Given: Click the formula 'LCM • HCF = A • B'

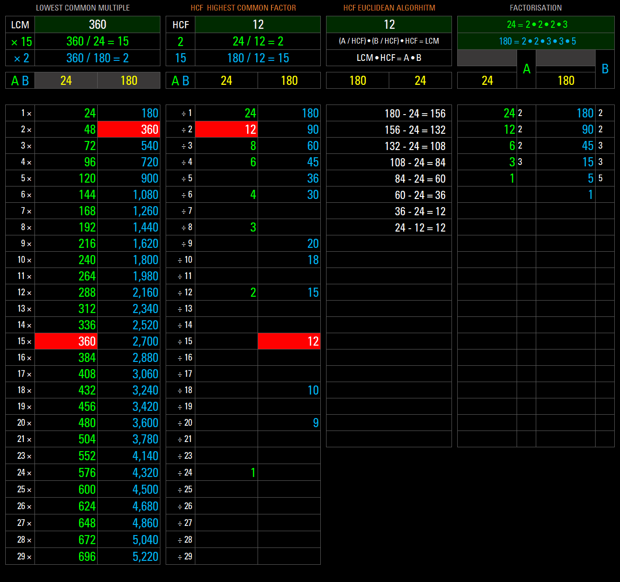Looking at the screenshot, I should point(389,58).
